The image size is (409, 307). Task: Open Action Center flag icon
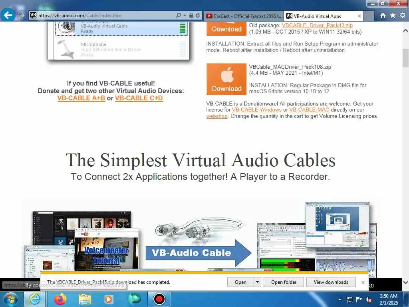[359, 299]
